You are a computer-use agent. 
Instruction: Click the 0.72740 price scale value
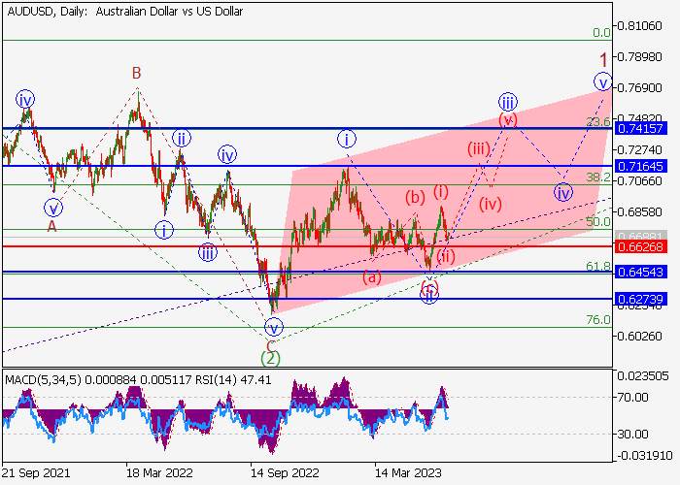pyautogui.click(x=639, y=149)
